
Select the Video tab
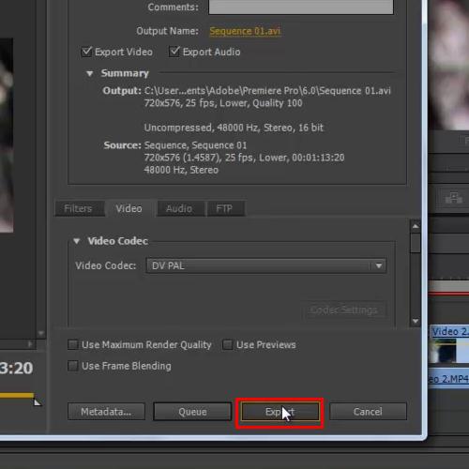[129, 208]
